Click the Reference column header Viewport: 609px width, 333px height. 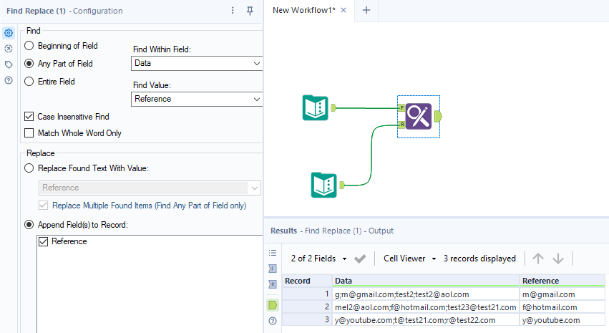coord(562,281)
